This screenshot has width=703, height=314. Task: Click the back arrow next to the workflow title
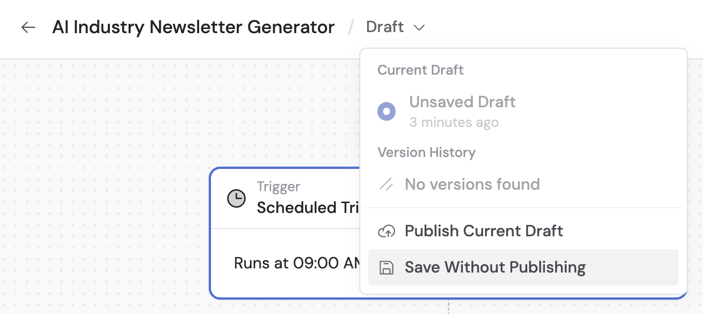27,27
